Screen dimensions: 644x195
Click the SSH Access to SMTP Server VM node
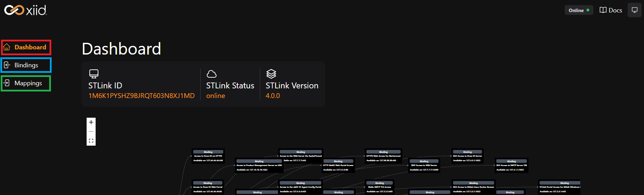pyautogui.click(x=511, y=166)
